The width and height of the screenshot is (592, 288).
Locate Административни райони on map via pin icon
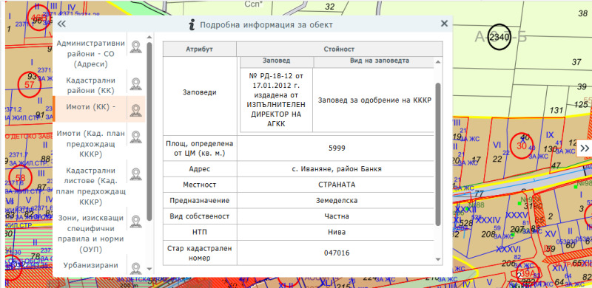coord(135,47)
